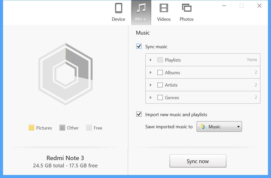Expand the Albums row arrow
Viewport: 271px width, 178px height.
tap(151, 72)
